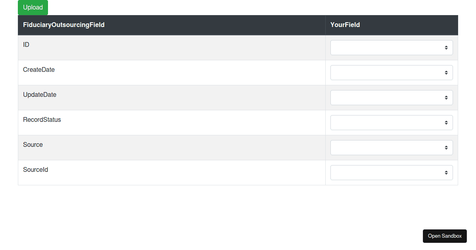The width and height of the screenshot is (476, 250).
Task: Open the dropdown for the ID field
Action: coord(392,47)
